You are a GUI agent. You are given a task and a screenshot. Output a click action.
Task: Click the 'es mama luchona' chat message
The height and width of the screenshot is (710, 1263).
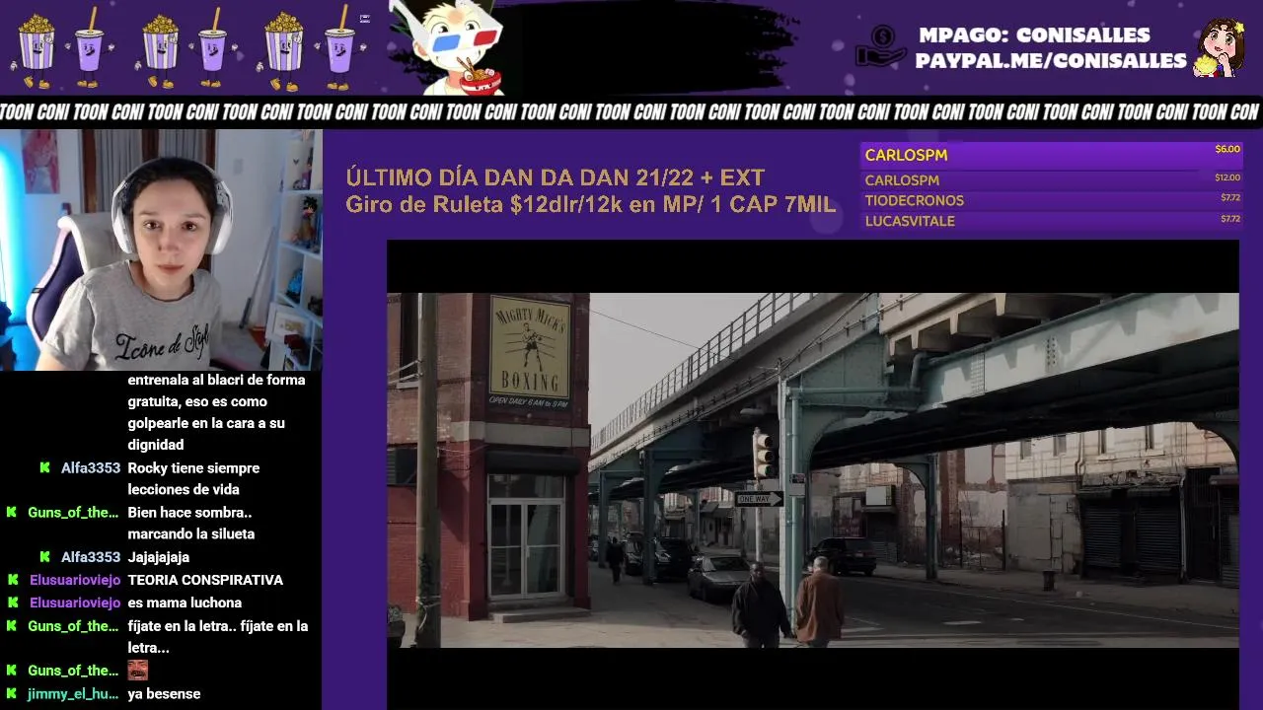click(185, 603)
